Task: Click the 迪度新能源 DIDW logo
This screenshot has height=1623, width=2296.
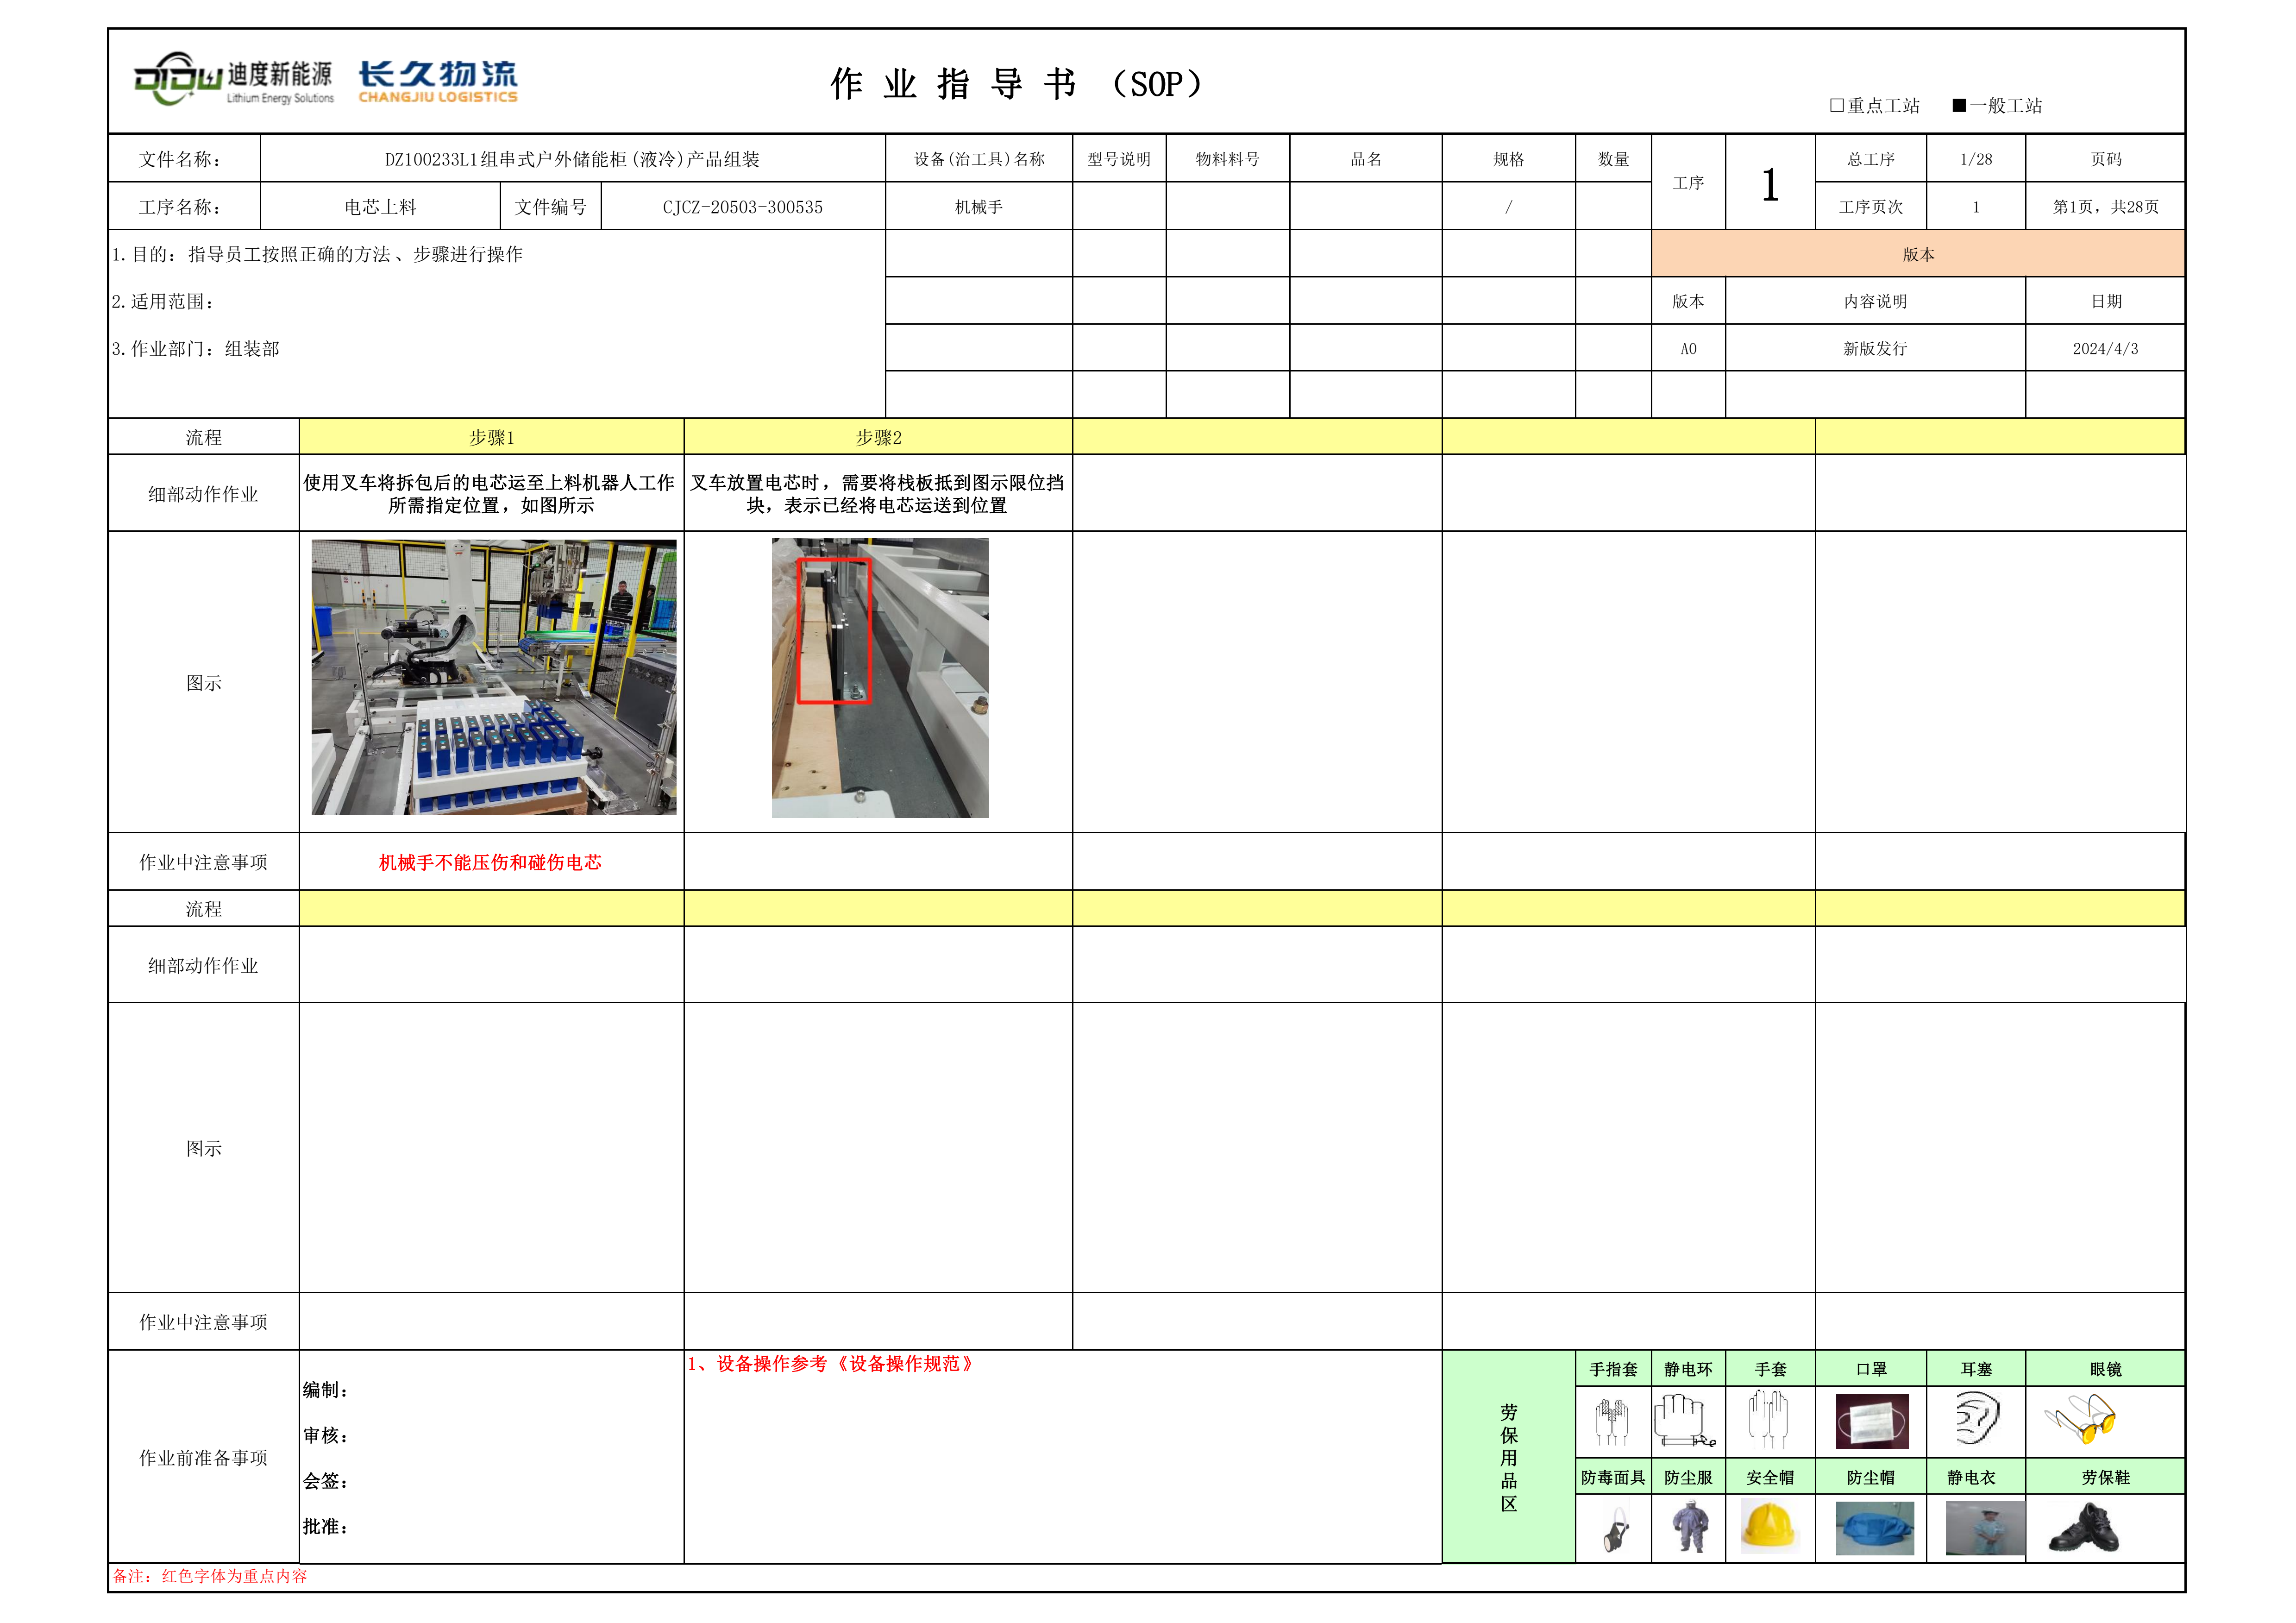Action: (x=233, y=79)
